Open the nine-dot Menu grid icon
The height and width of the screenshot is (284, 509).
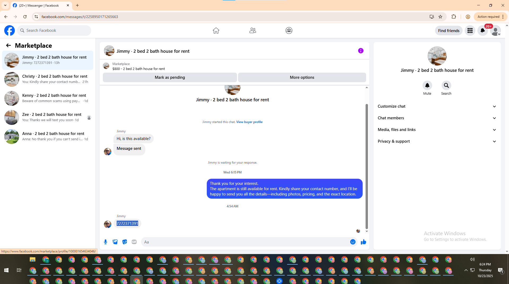point(470,30)
